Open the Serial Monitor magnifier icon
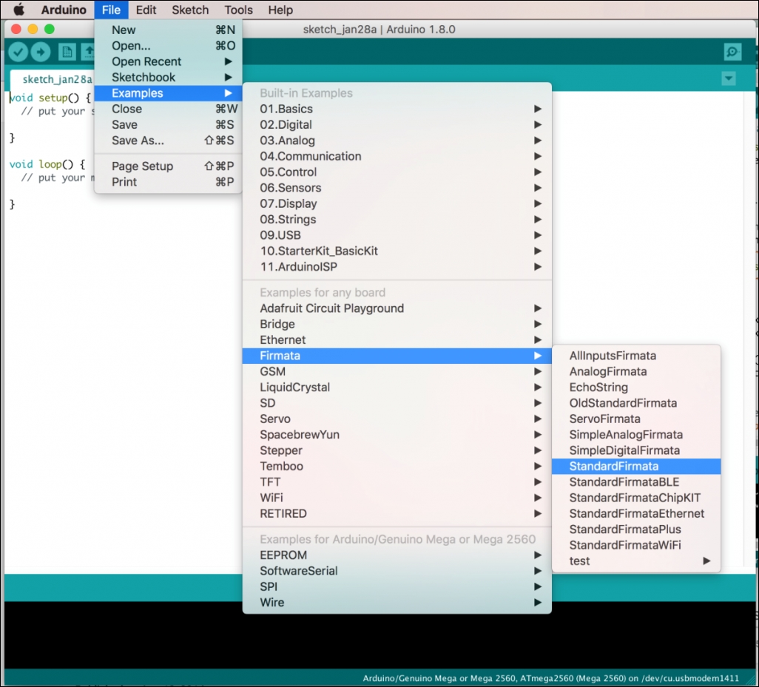Screen dimensions: 759x687 [732, 52]
